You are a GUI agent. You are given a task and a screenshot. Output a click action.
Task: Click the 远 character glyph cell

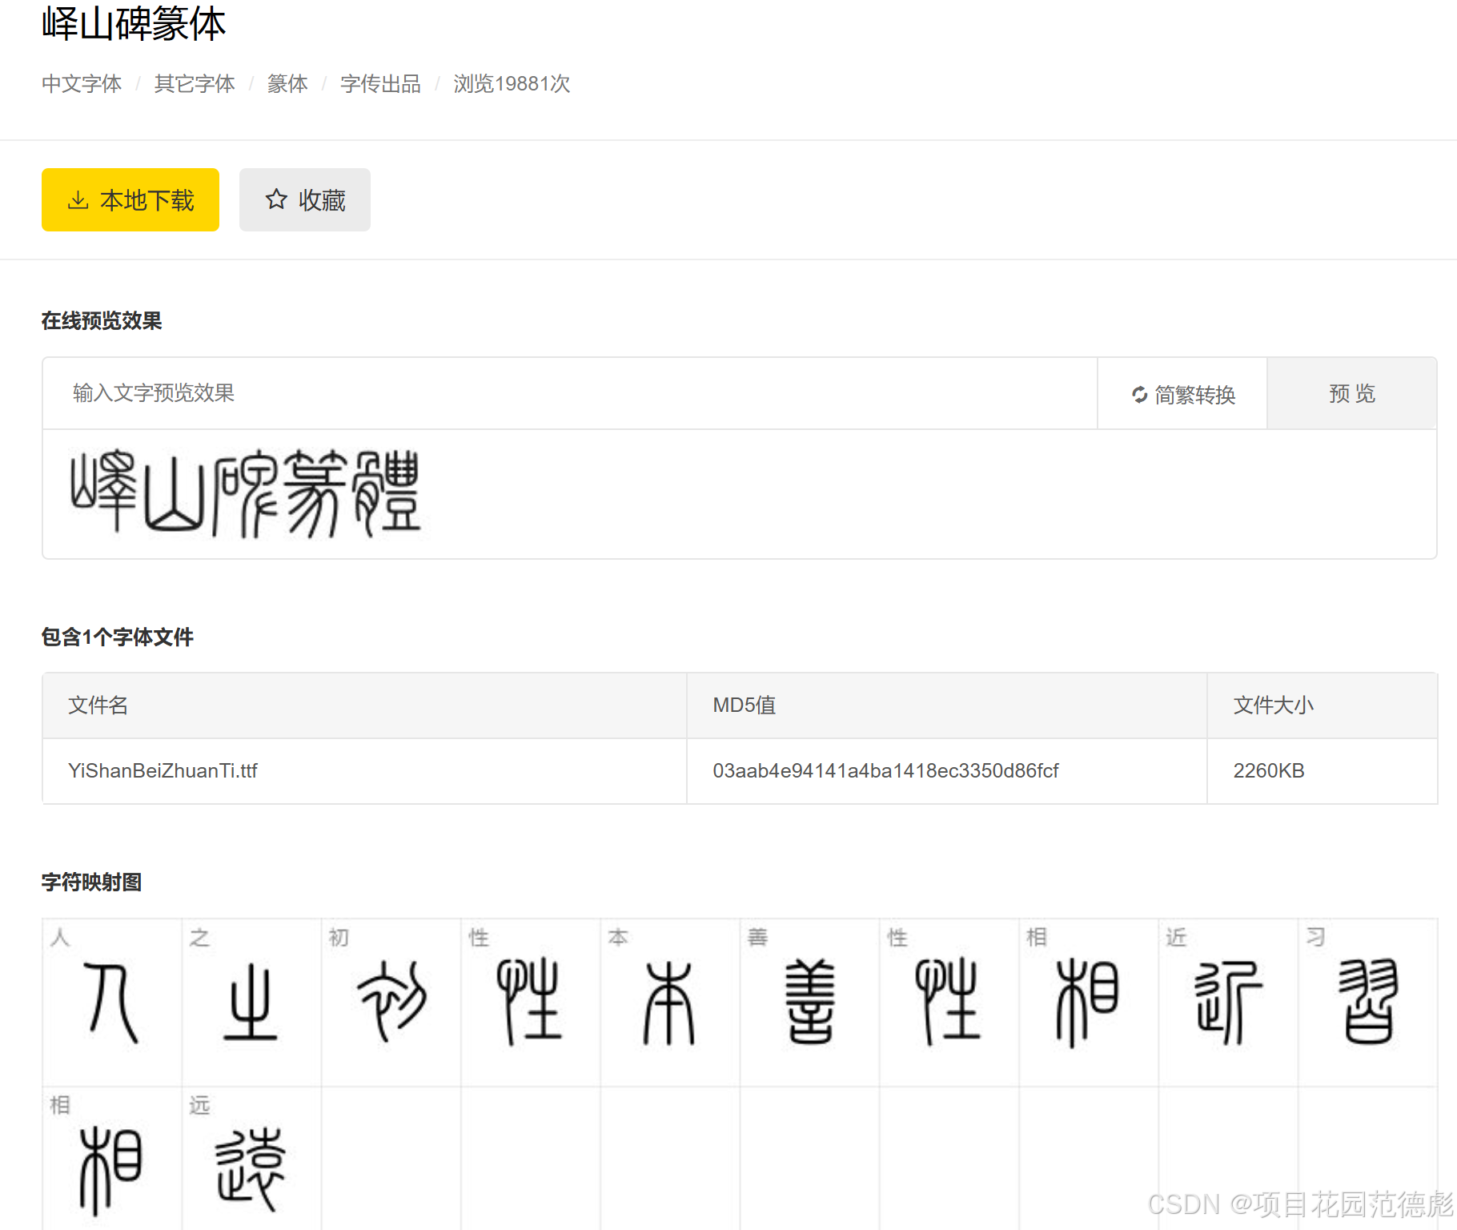[x=251, y=1158]
